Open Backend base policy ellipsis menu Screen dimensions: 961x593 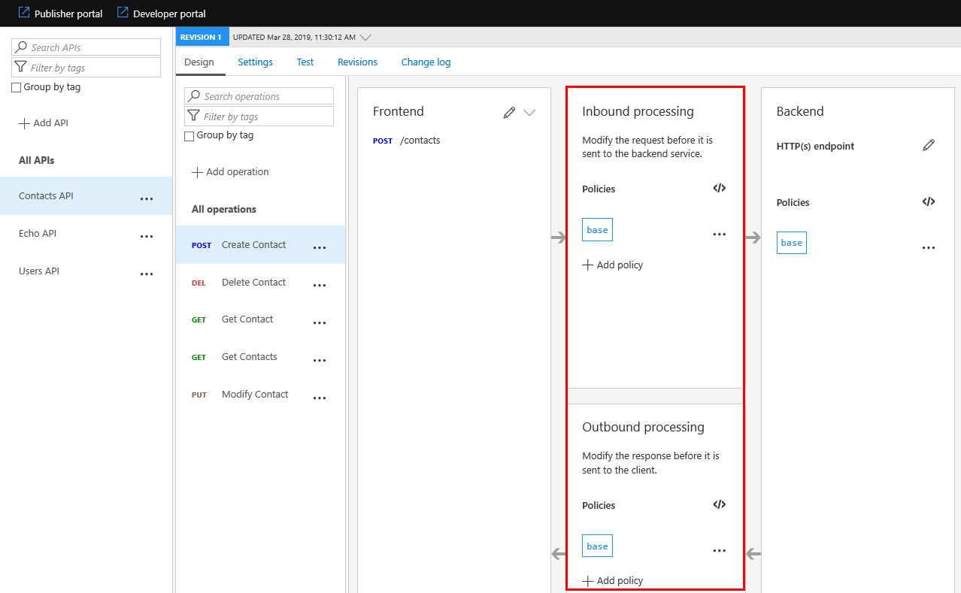tap(929, 248)
